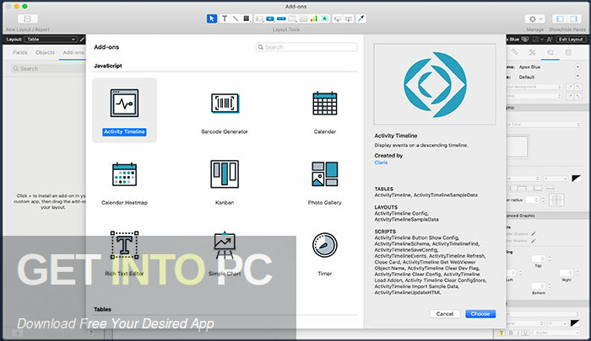Open the Manage gear menu
Screen dimensions: 591x341
pos(534,19)
